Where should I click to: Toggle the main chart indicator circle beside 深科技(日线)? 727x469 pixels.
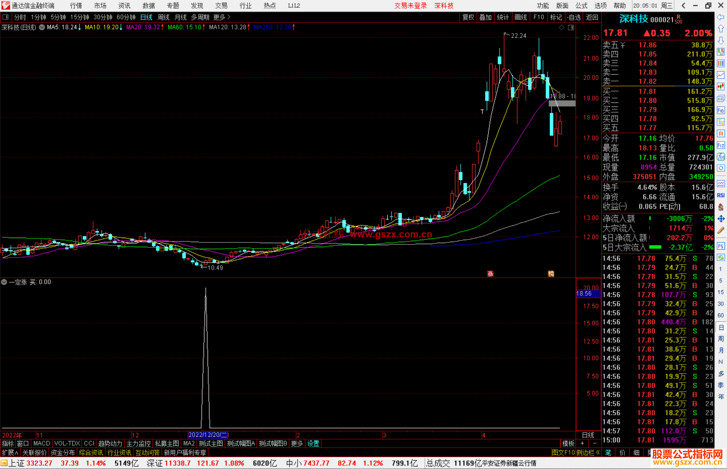[x=42, y=27]
